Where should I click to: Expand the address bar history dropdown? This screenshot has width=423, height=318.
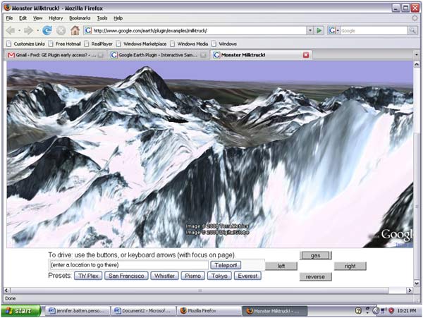(310, 30)
